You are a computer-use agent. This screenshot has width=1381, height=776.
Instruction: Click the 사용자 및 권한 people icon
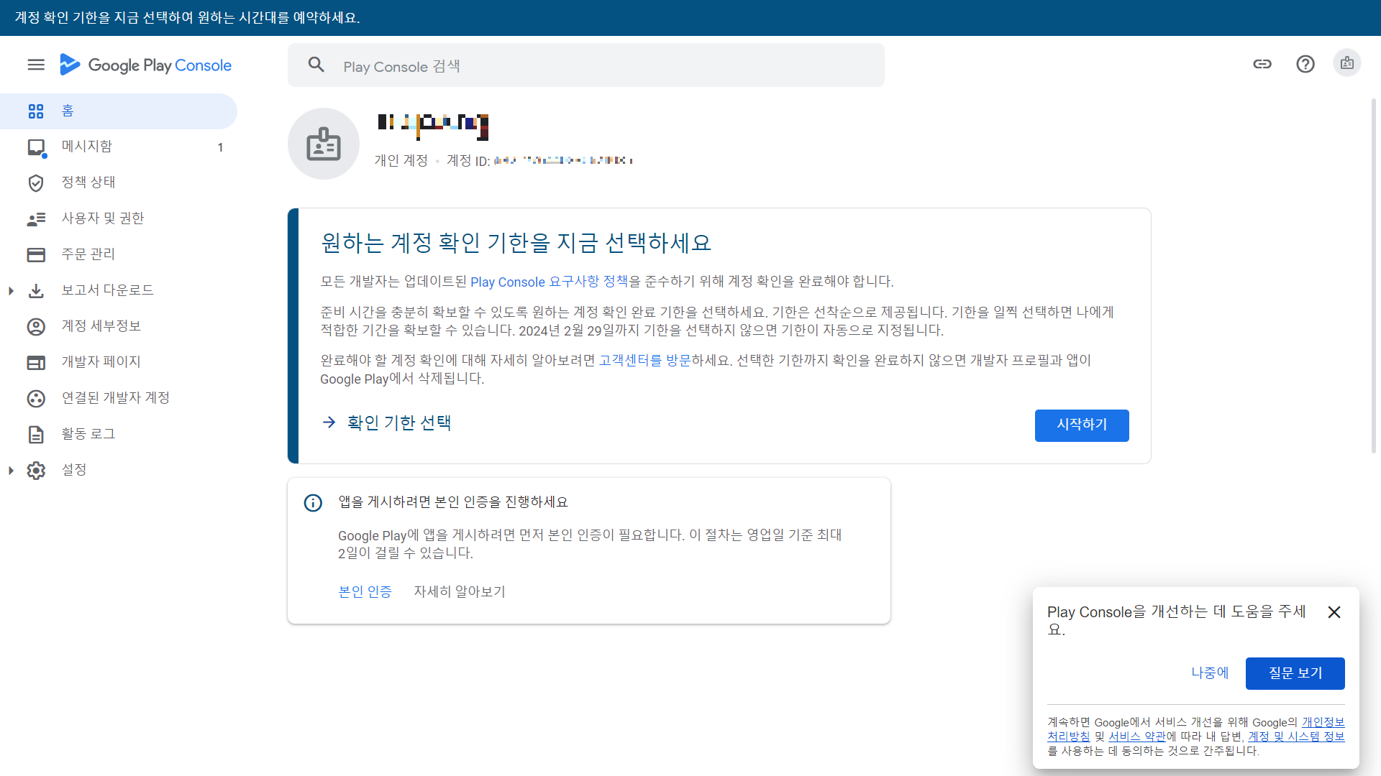[36, 218]
